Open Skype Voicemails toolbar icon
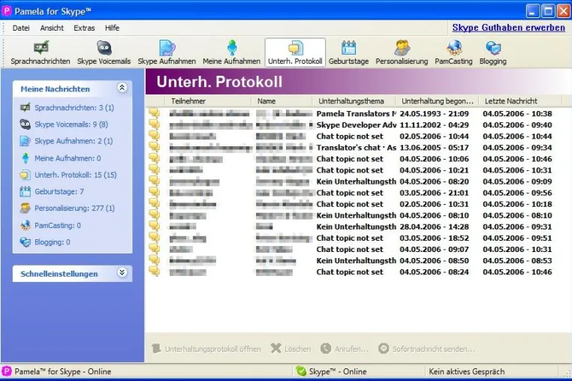The width and height of the screenshot is (572, 381). pos(104,48)
